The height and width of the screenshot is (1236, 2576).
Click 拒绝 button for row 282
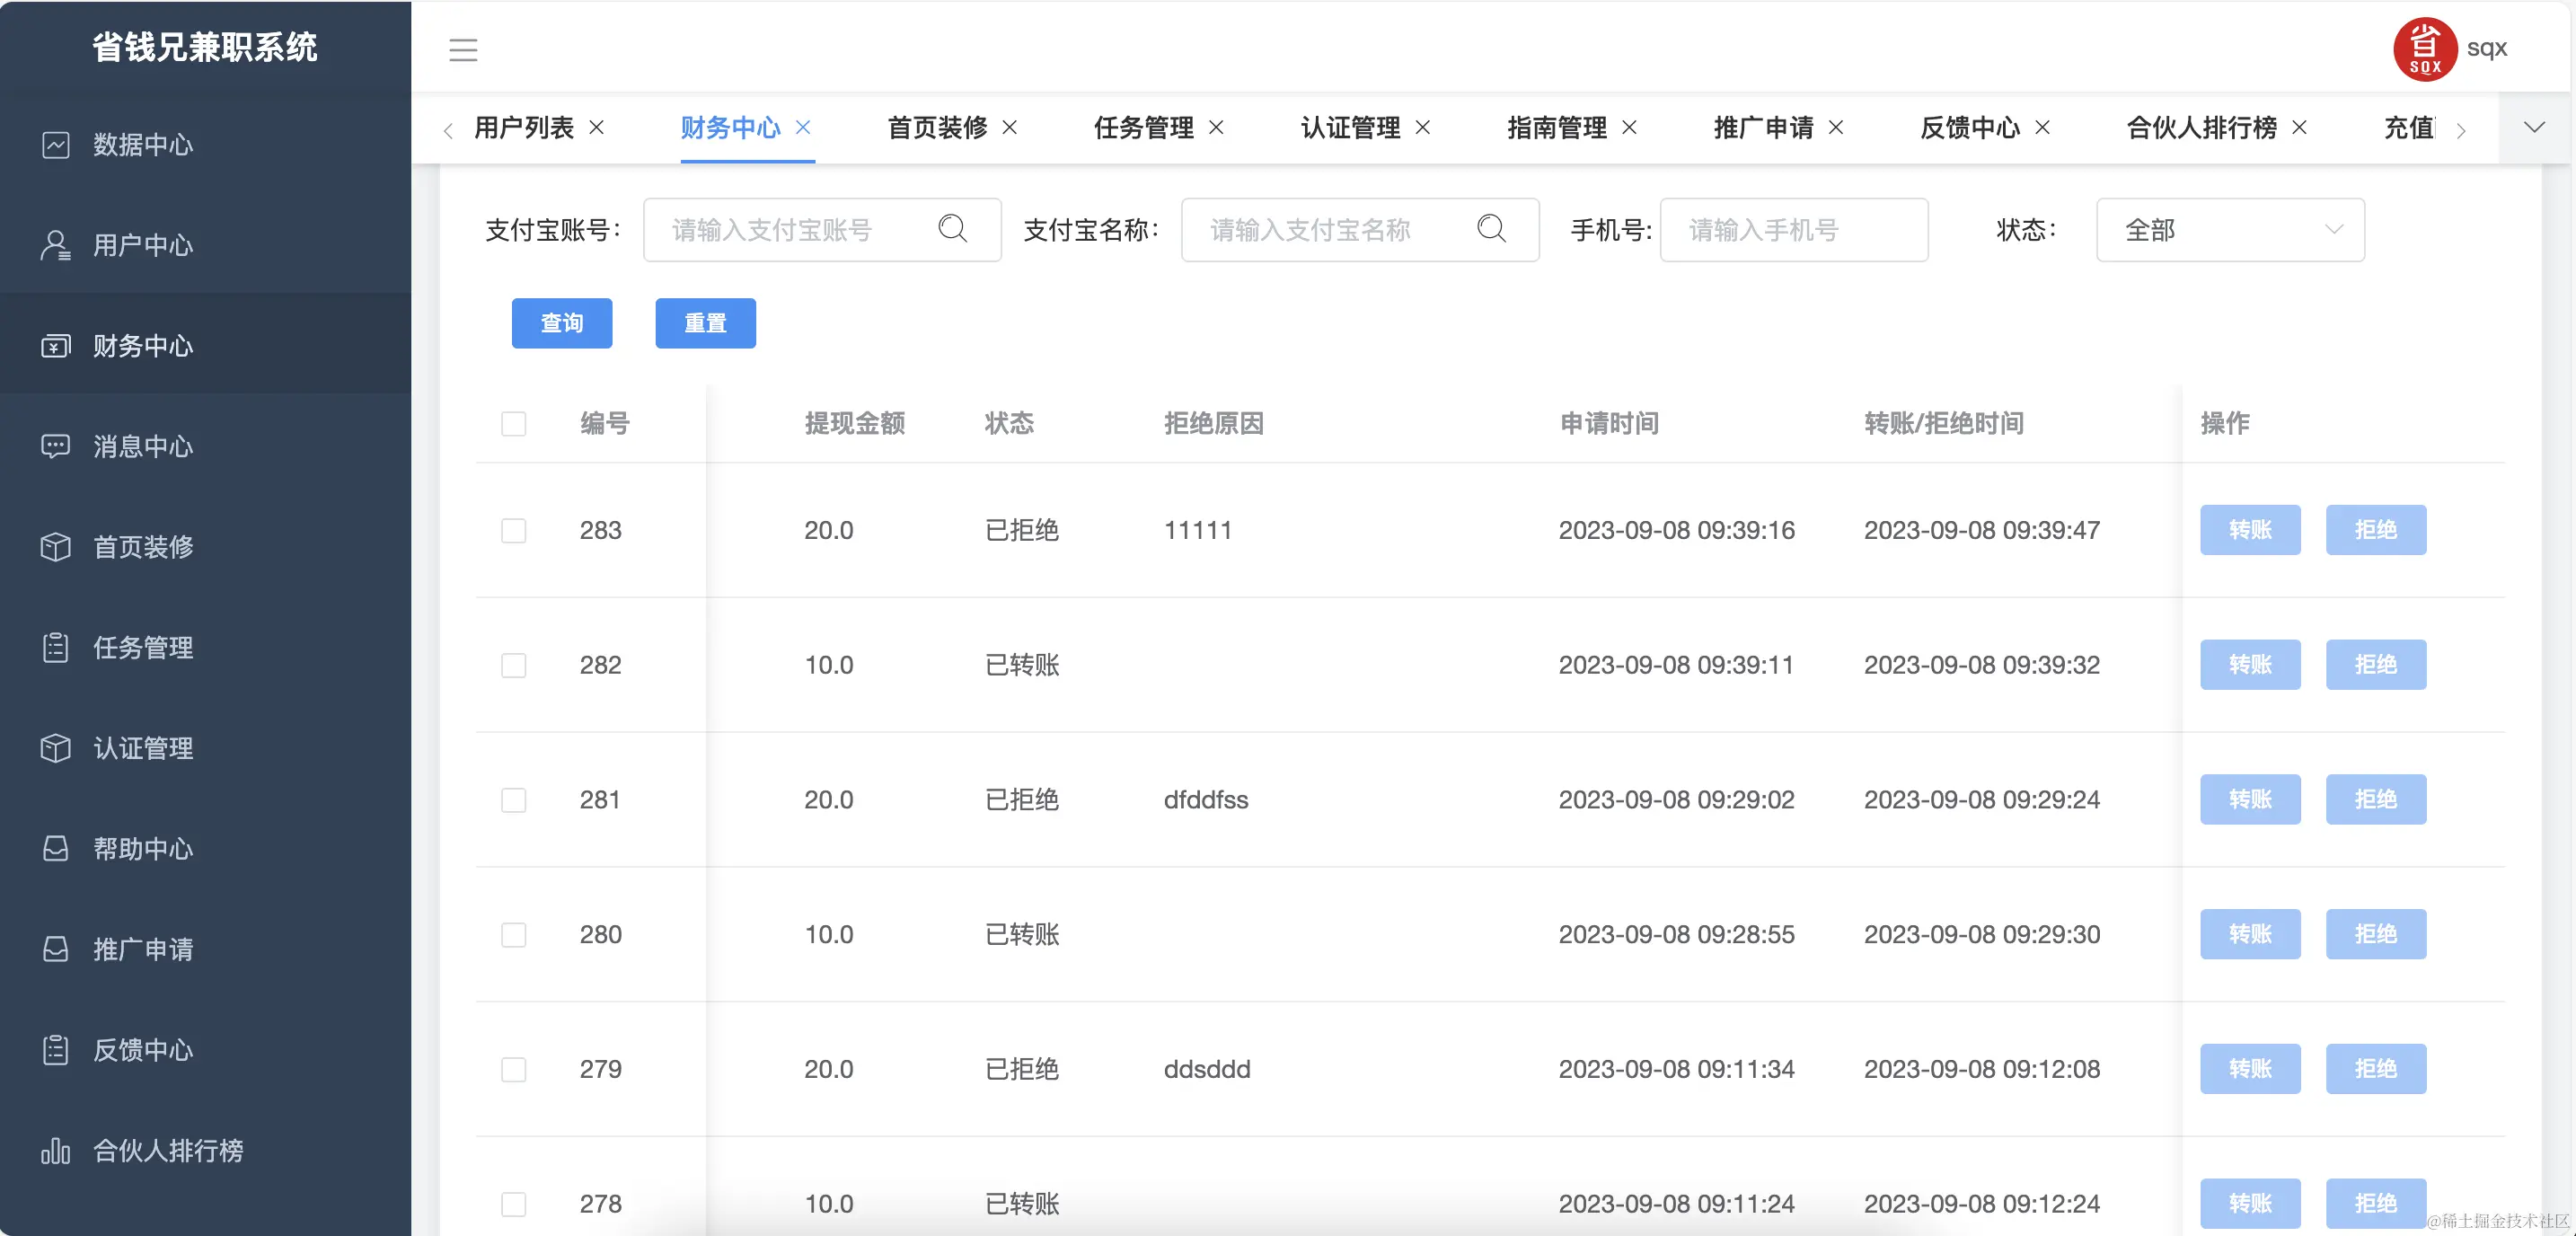pos(2376,665)
